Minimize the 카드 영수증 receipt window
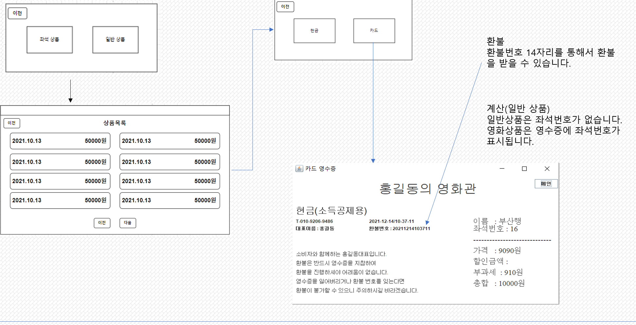Screen dimensions: 636x325 502,169
